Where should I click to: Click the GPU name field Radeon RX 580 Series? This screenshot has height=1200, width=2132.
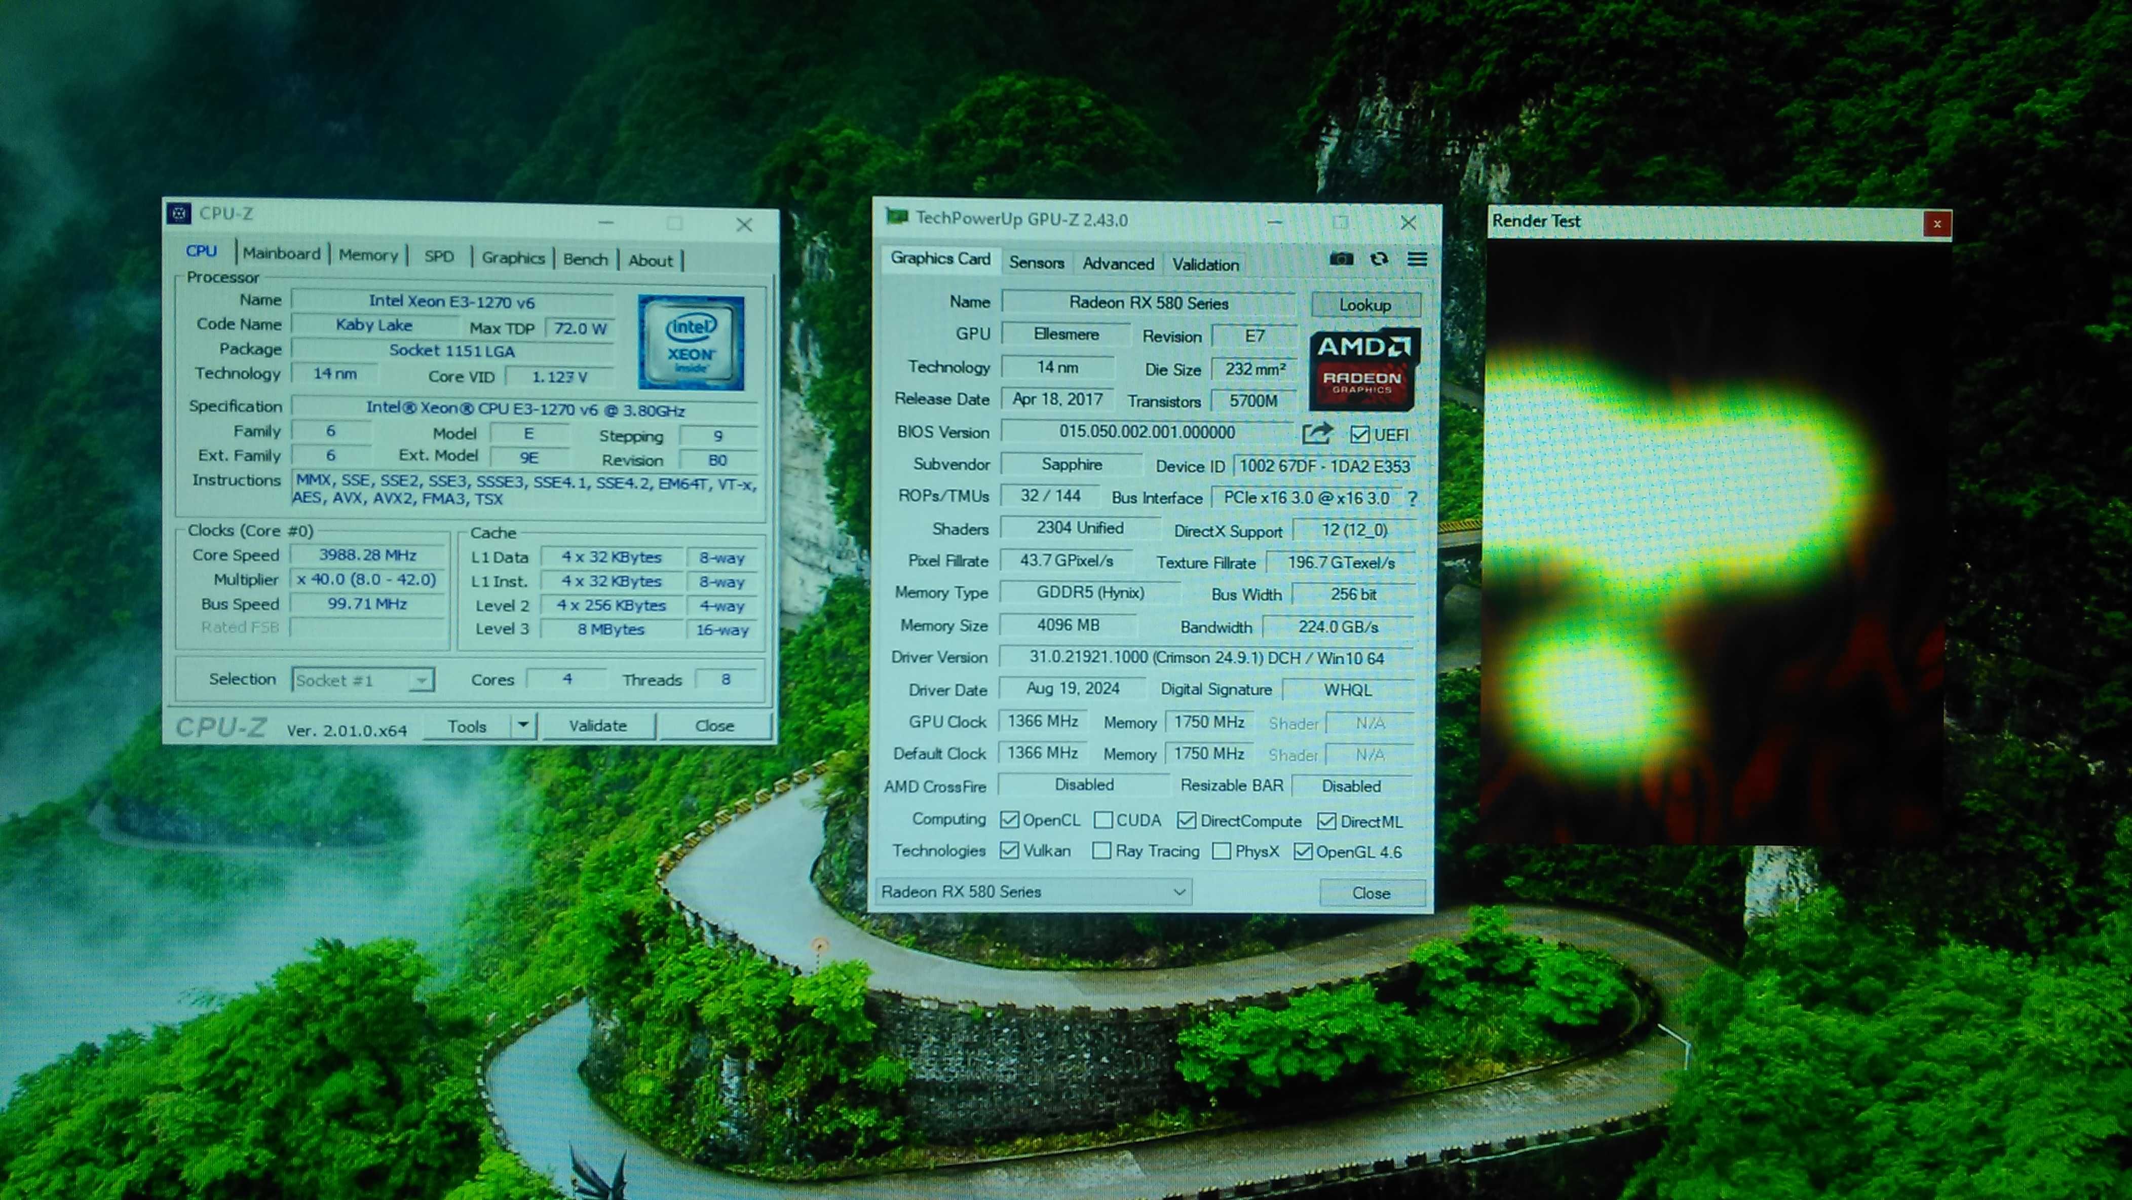pos(1149,303)
